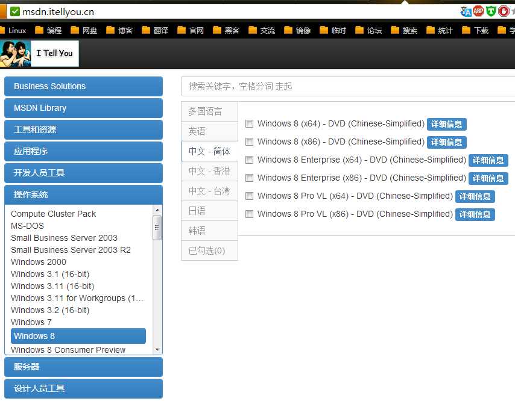Show 详细信息 for Windows 8 (x64)

pos(446,124)
